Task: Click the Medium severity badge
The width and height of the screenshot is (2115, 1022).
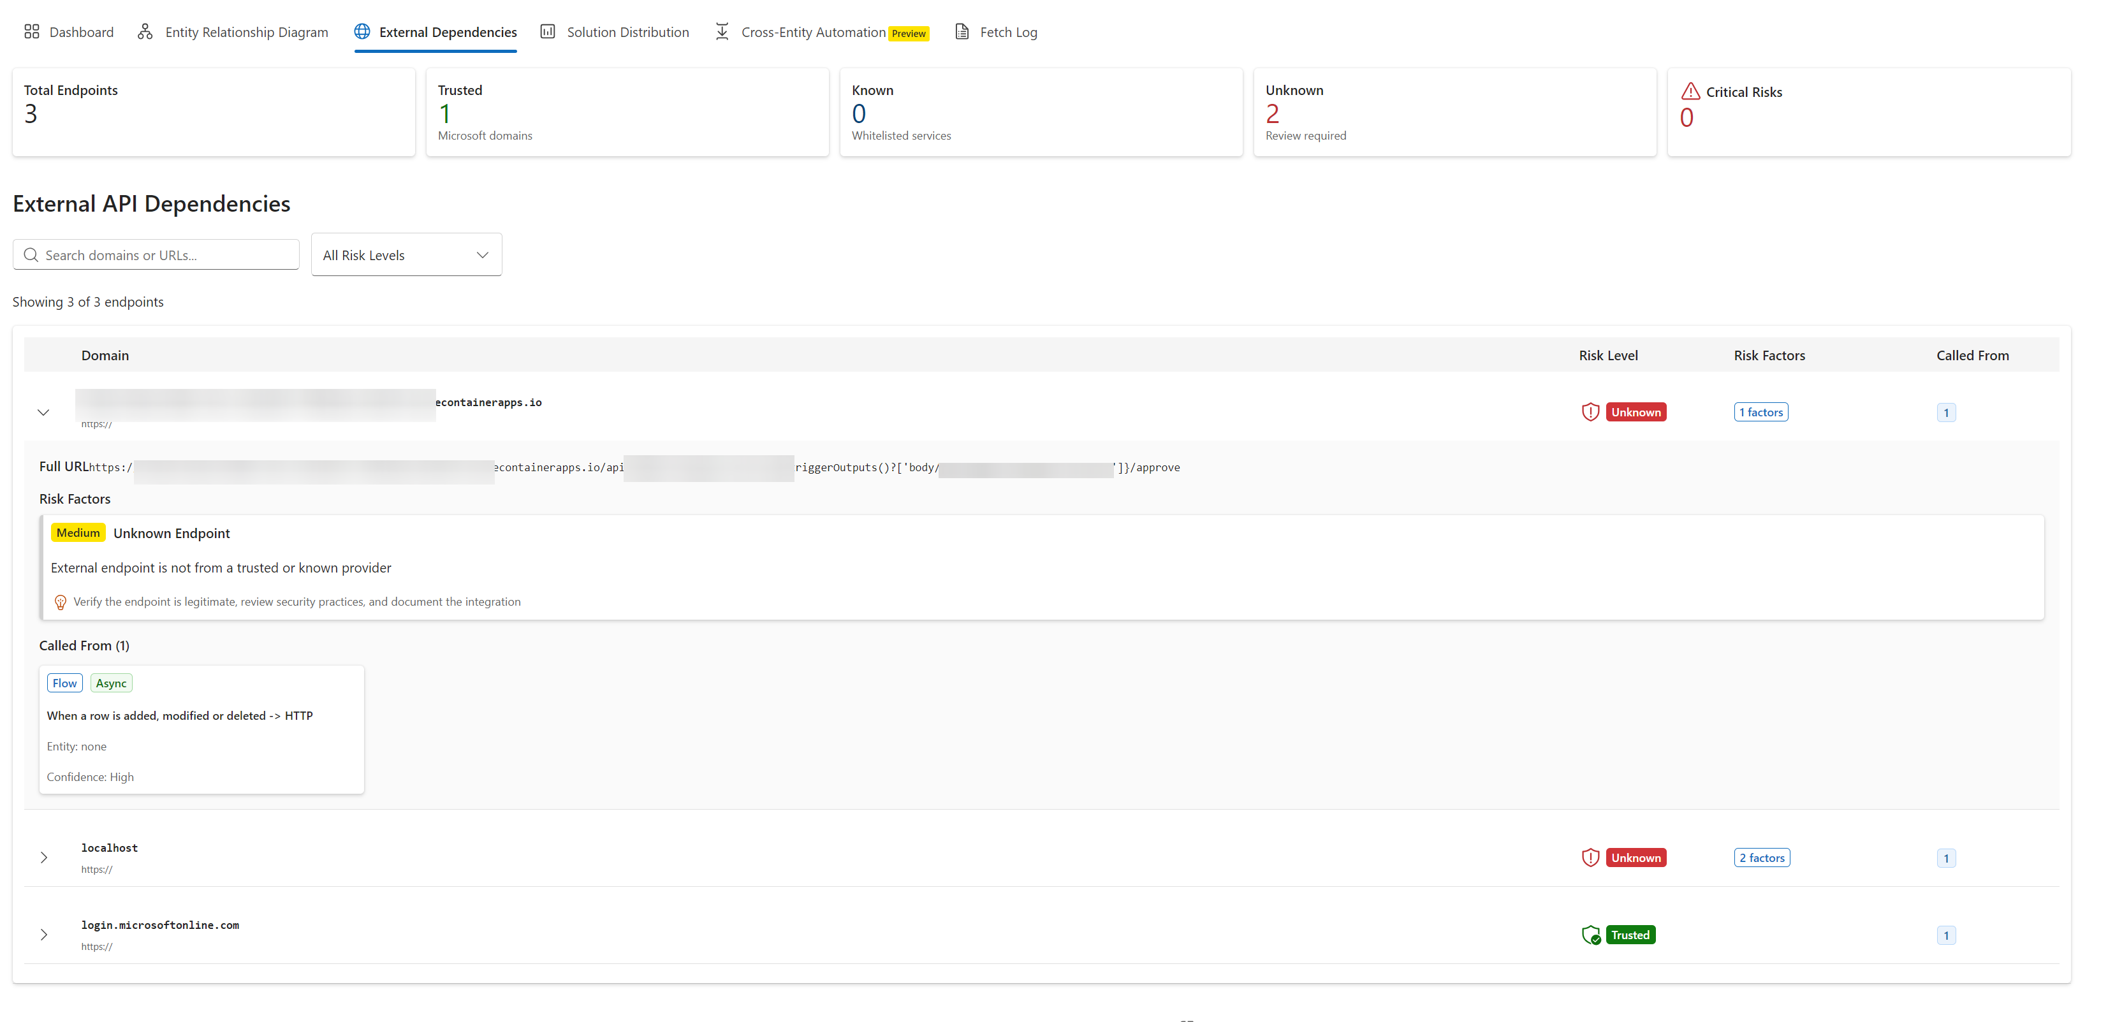Action: [x=78, y=533]
